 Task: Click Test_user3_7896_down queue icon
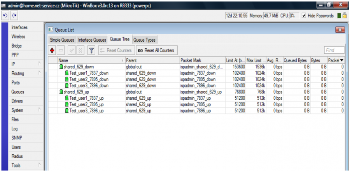[x=66, y=86]
